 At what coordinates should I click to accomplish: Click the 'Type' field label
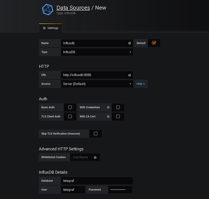[44, 52]
